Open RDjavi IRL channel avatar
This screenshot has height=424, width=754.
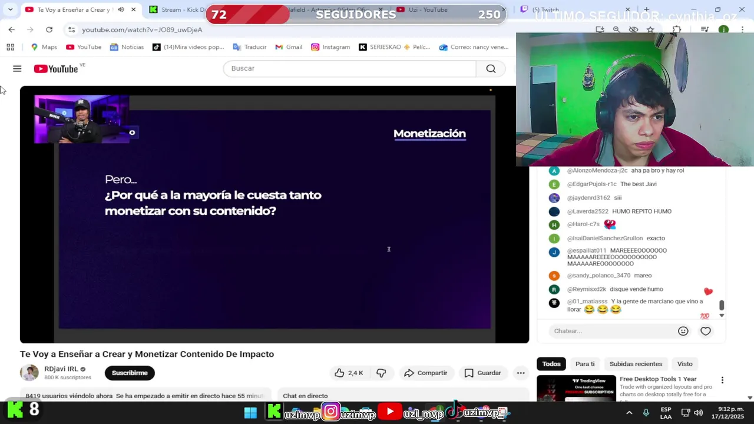[x=29, y=373]
